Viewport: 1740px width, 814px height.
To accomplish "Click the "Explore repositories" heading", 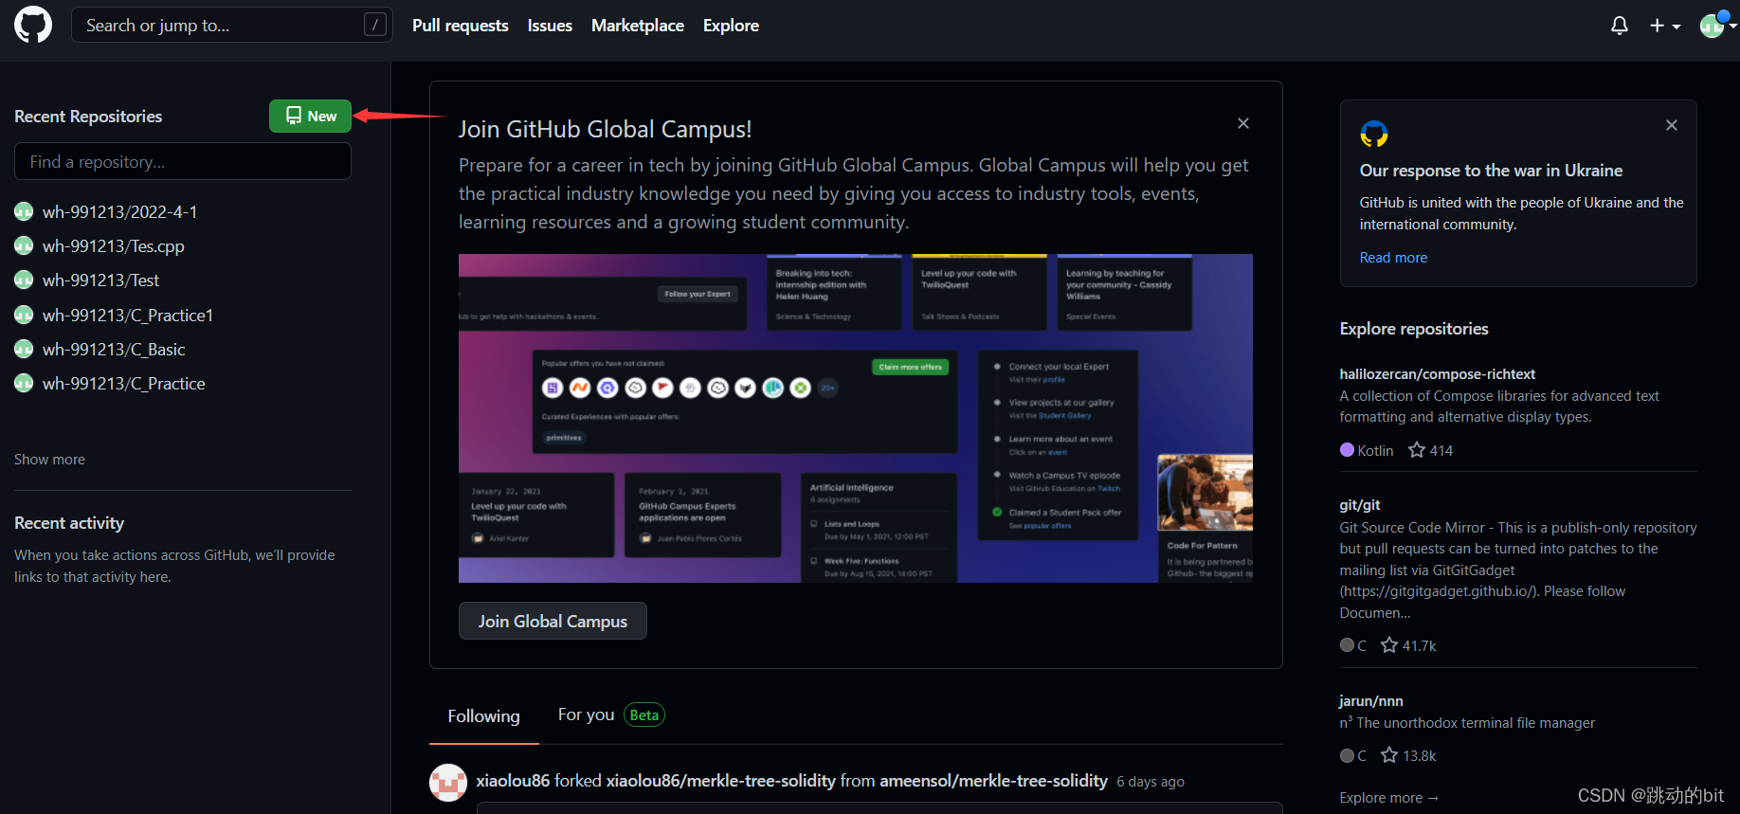I will [1414, 329].
